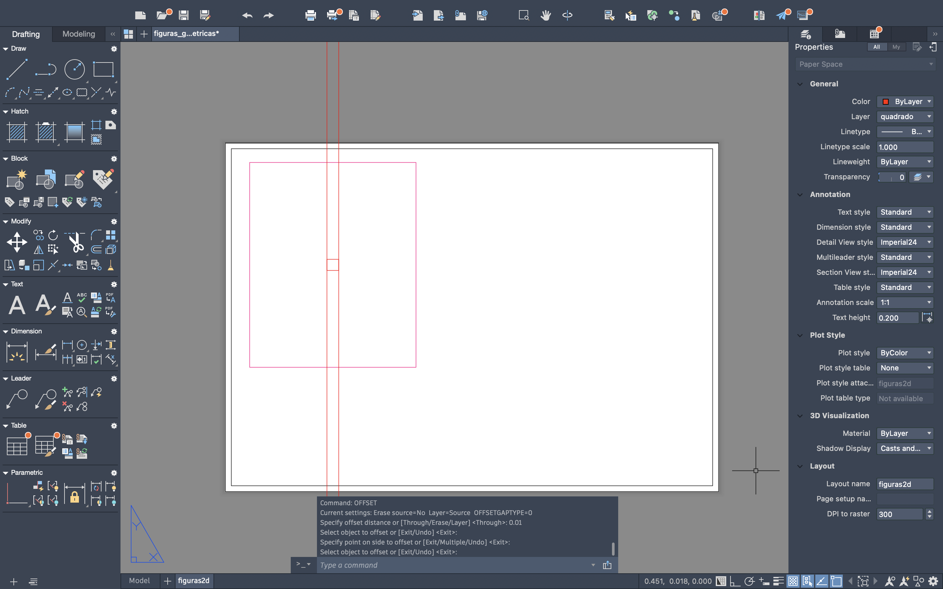Click the command history scrollbar

point(613,549)
